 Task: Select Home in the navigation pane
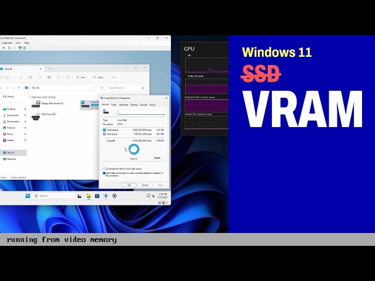(x=8, y=97)
